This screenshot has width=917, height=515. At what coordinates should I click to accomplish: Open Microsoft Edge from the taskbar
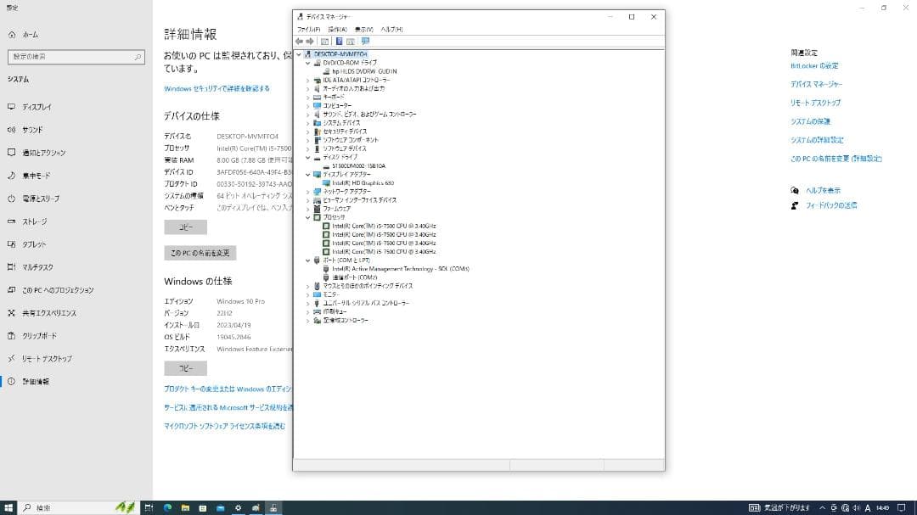coord(167,509)
